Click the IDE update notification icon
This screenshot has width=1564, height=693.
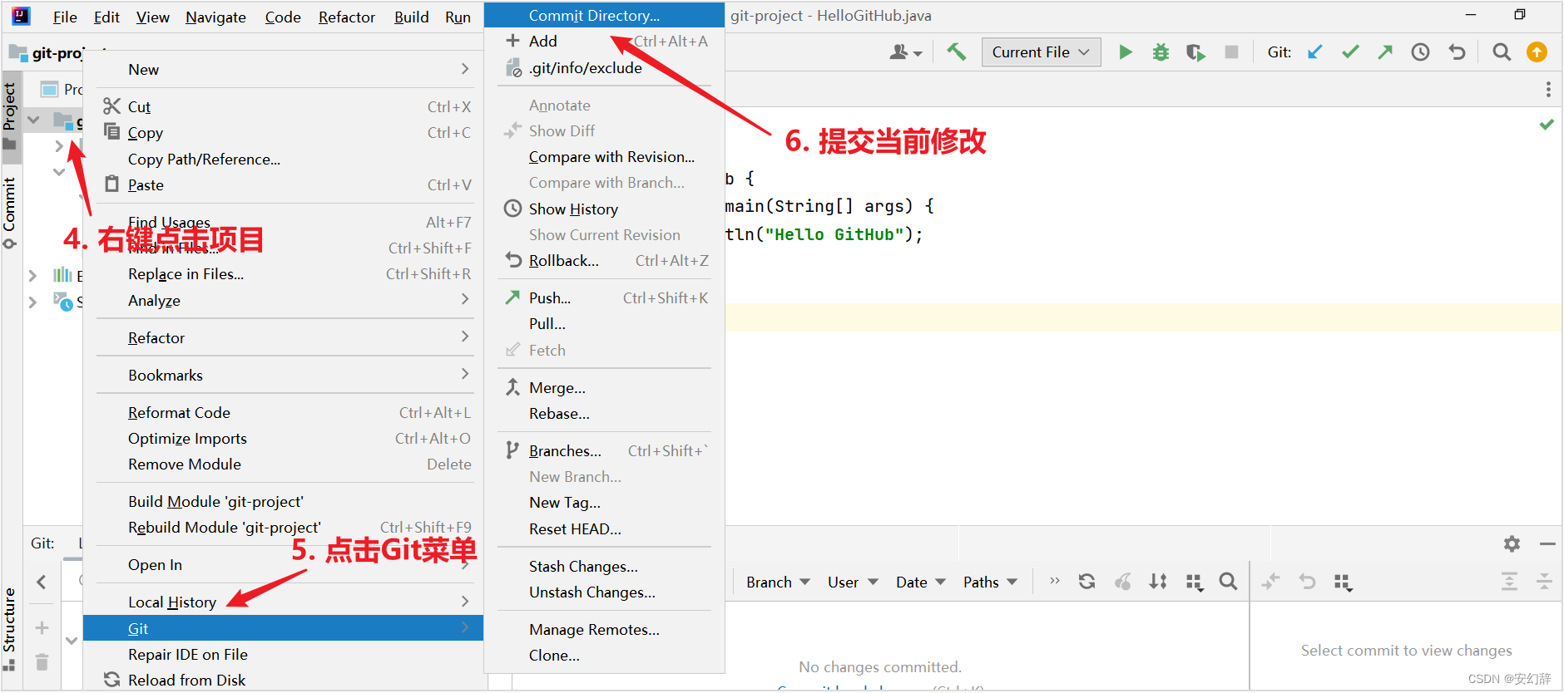(1537, 52)
